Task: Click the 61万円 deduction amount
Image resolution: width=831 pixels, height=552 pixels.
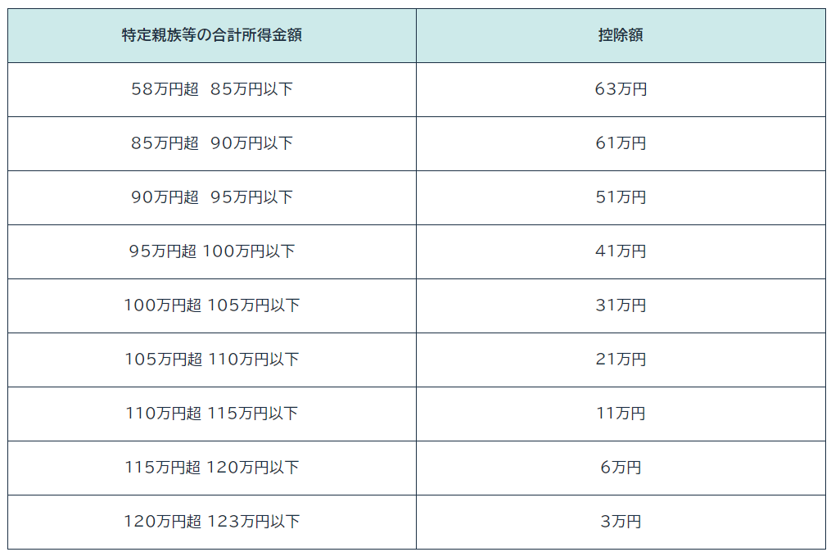Action: pyautogui.click(x=621, y=143)
